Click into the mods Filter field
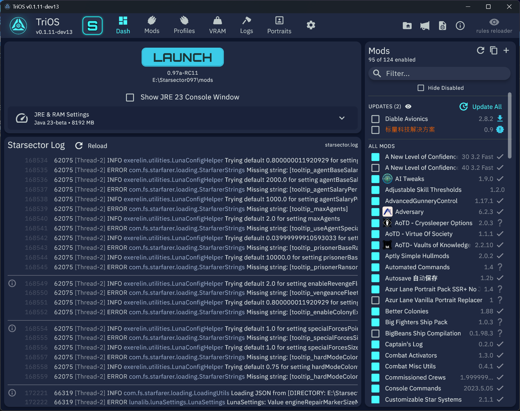 [x=442, y=74]
